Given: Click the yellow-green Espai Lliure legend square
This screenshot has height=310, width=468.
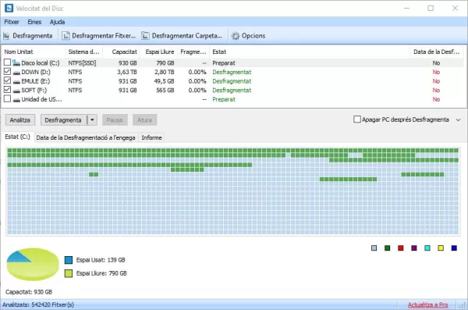Looking at the screenshot, I should pos(69,273).
